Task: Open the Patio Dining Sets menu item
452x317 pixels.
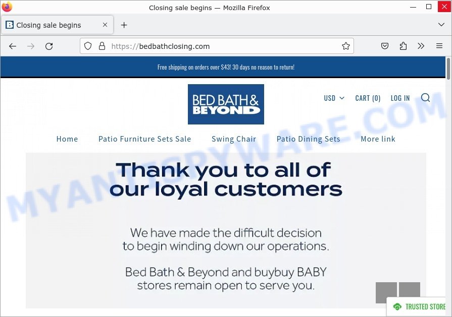Action: pyautogui.click(x=308, y=139)
